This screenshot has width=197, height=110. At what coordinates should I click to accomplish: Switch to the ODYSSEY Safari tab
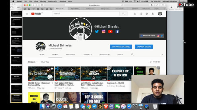pyautogui.click(x=135, y=9)
